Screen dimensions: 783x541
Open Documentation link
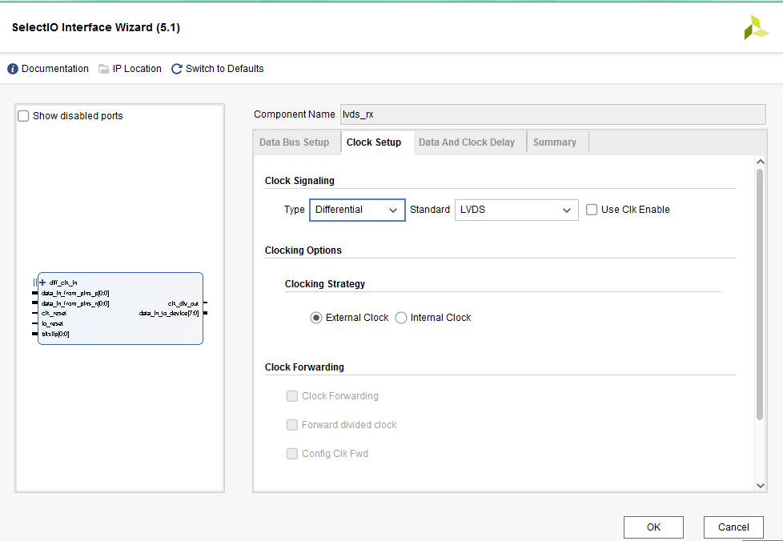pos(55,69)
